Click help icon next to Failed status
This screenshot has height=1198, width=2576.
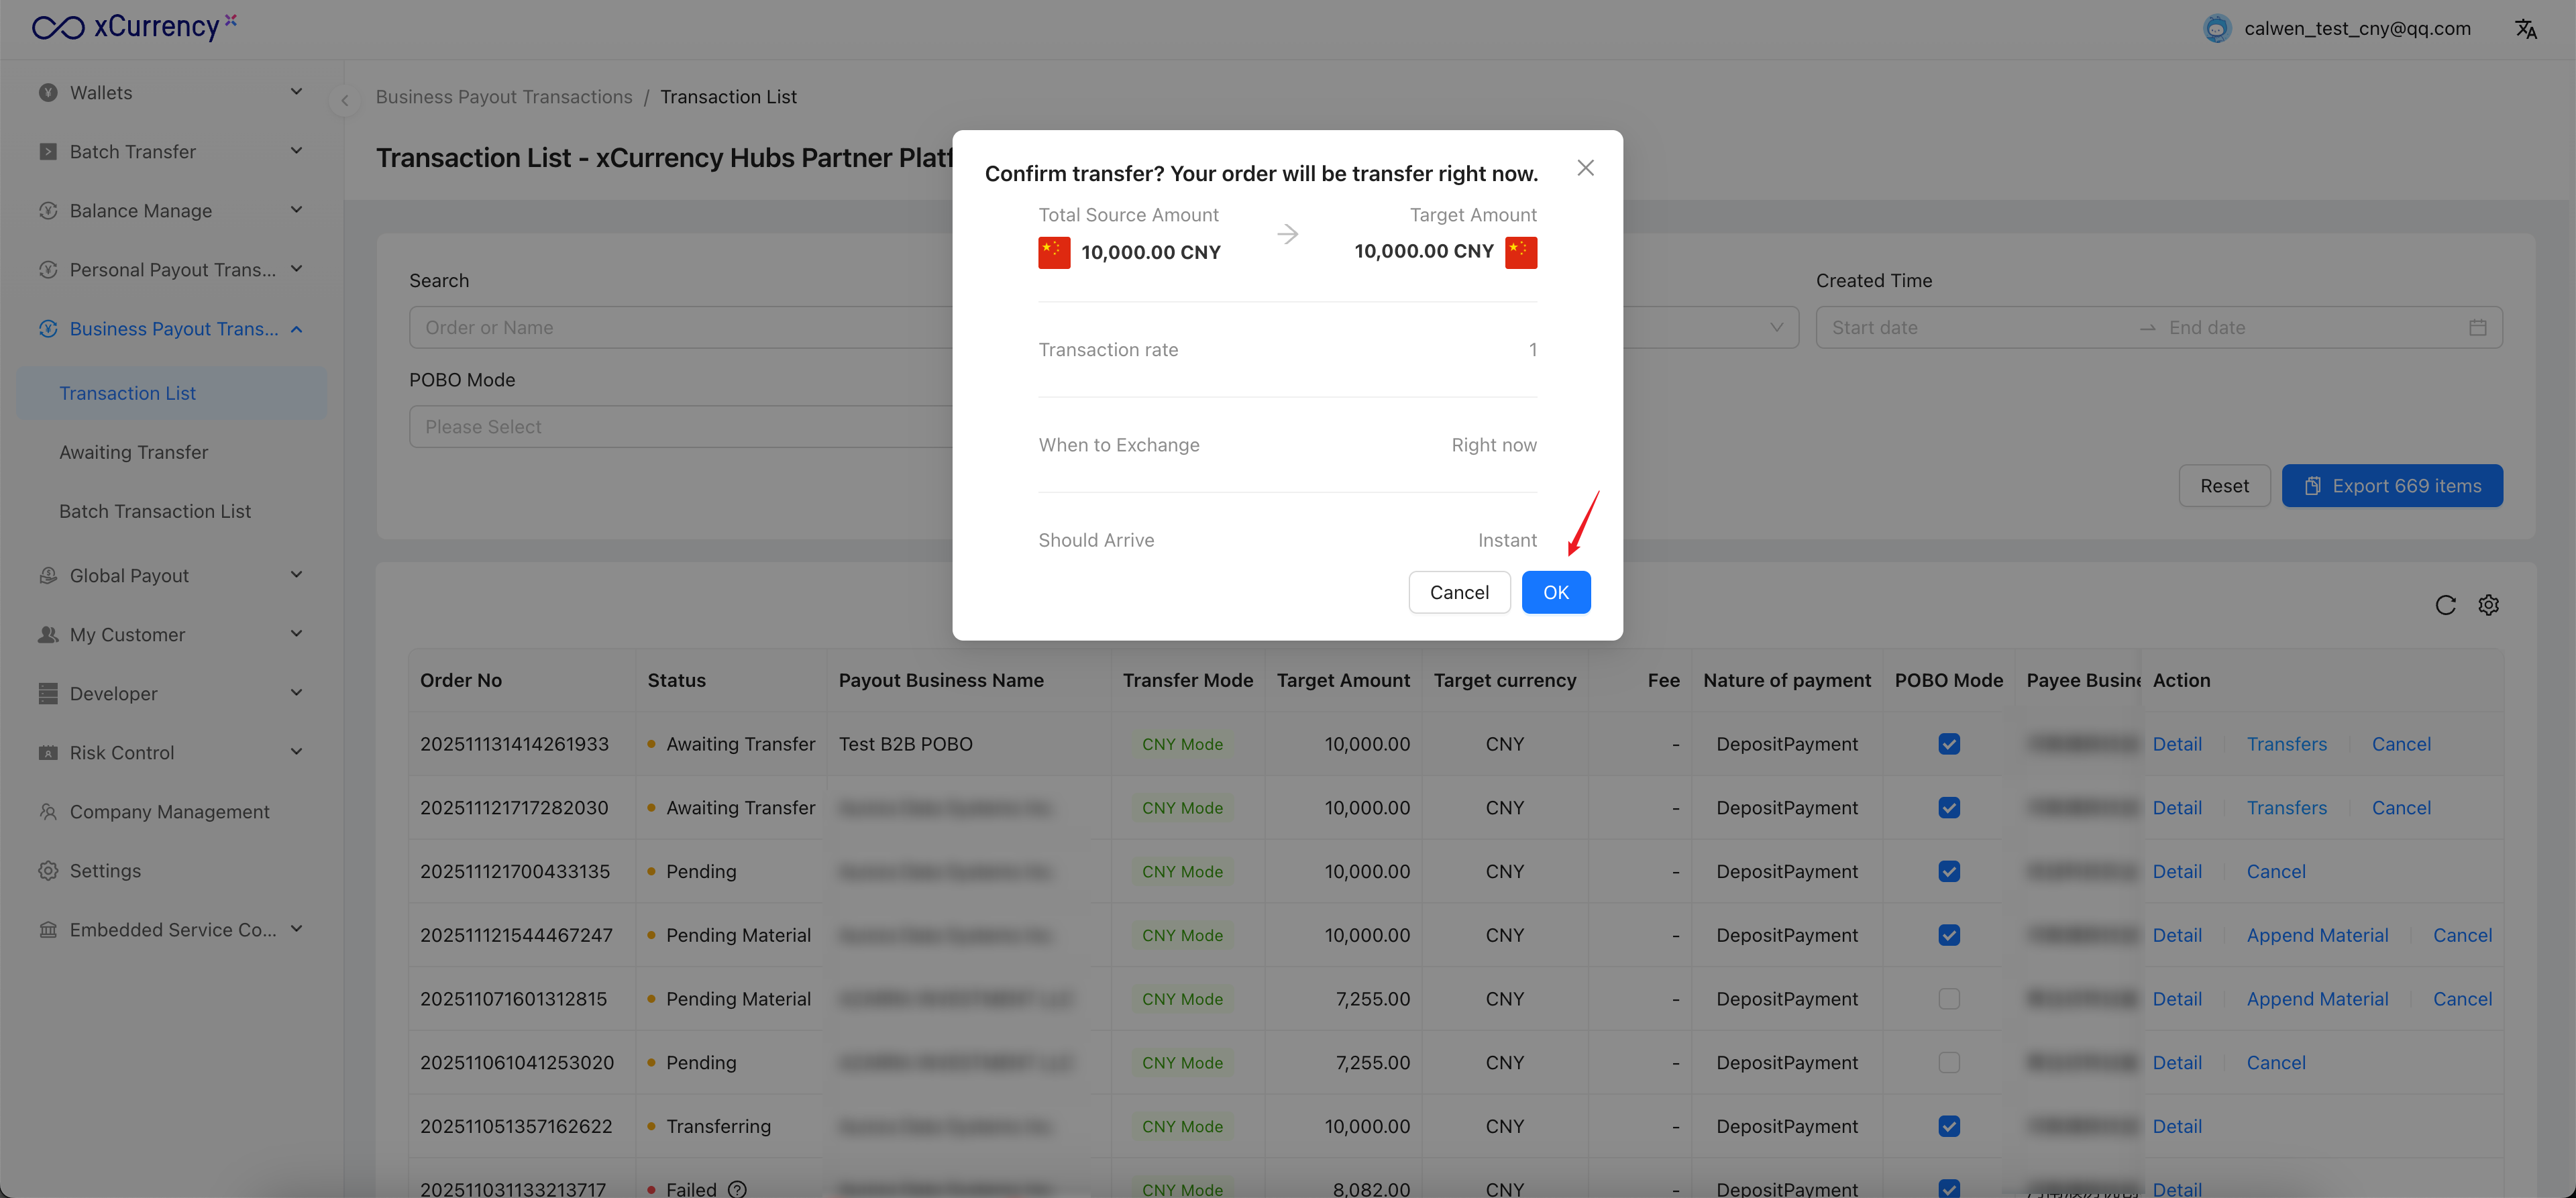tap(737, 1188)
